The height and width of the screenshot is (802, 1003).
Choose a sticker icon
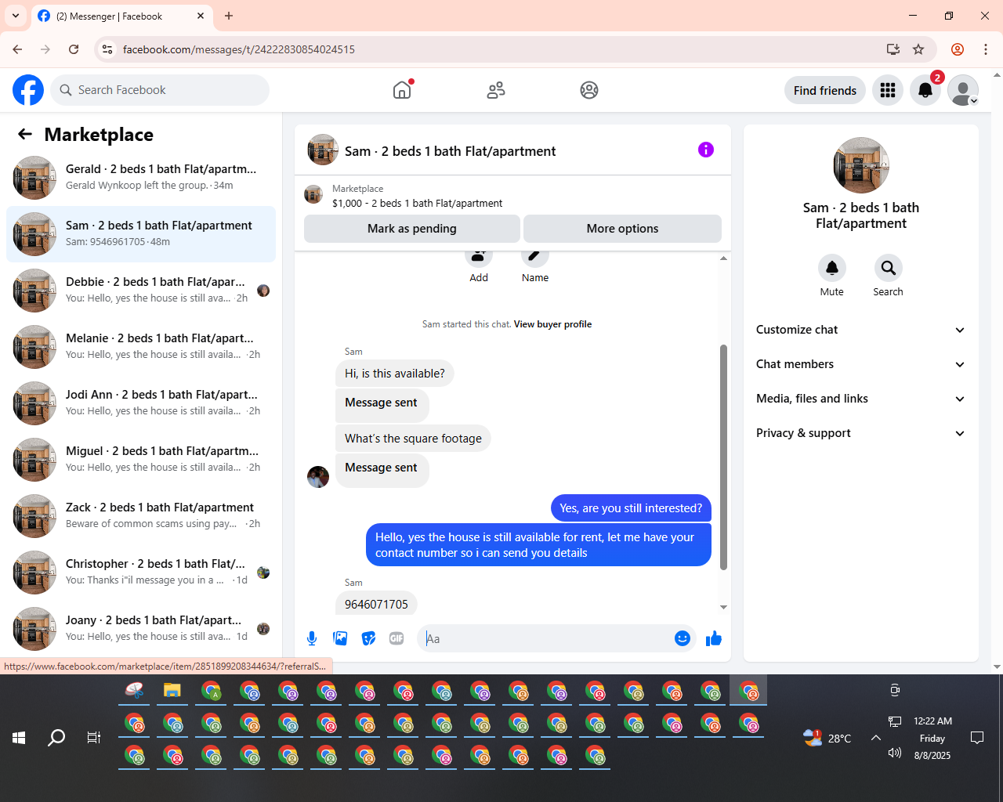[x=368, y=638]
